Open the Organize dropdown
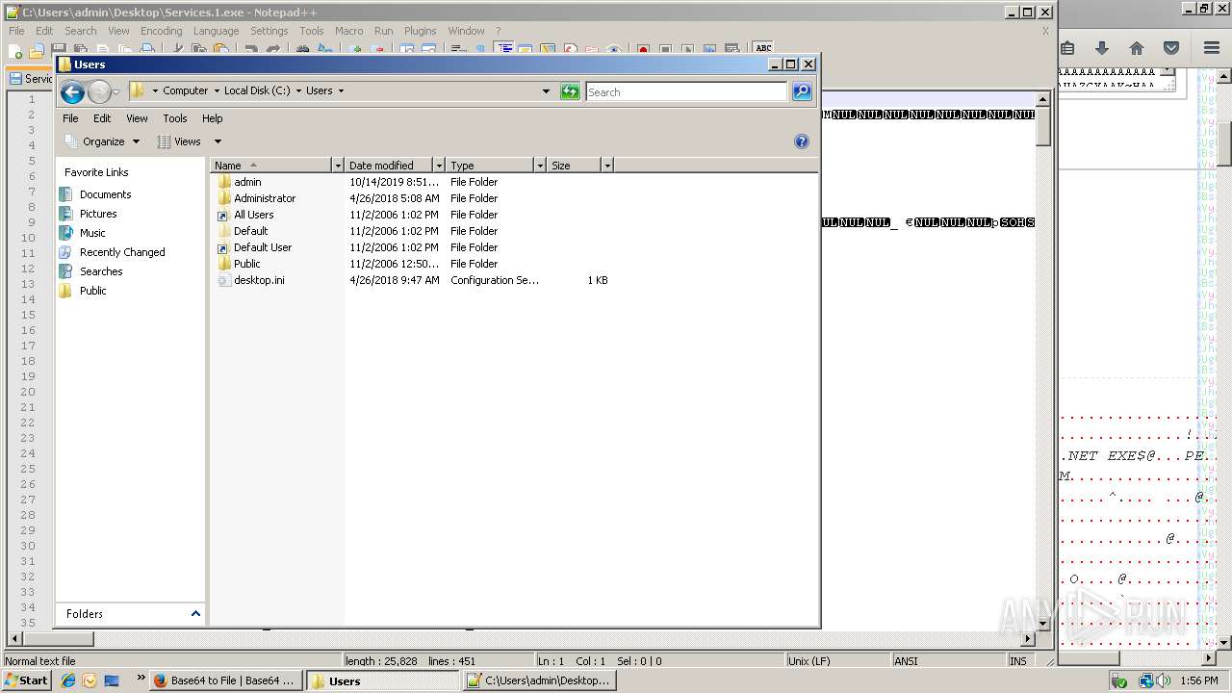Screen dimensions: 1232x693 click(x=103, y=141)
